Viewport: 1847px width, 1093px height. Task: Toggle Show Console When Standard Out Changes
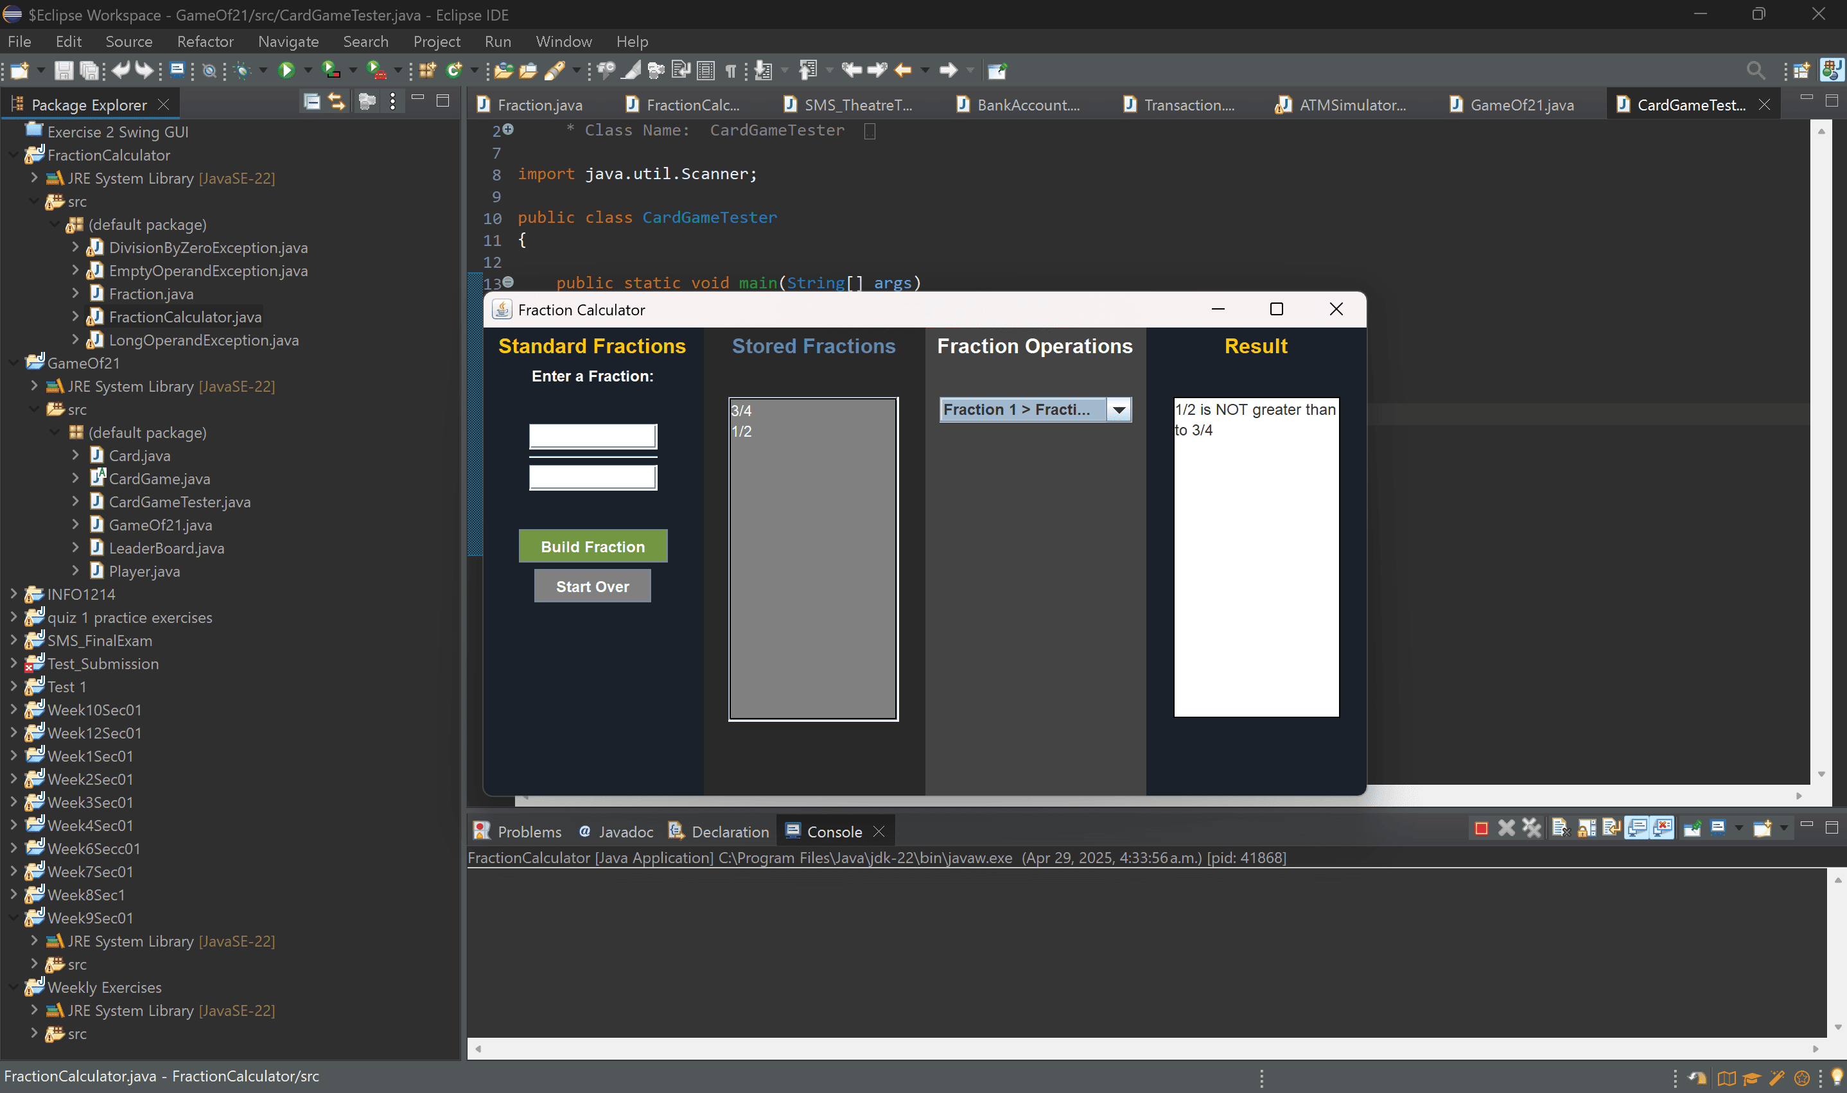click(x=1637, y=827)
